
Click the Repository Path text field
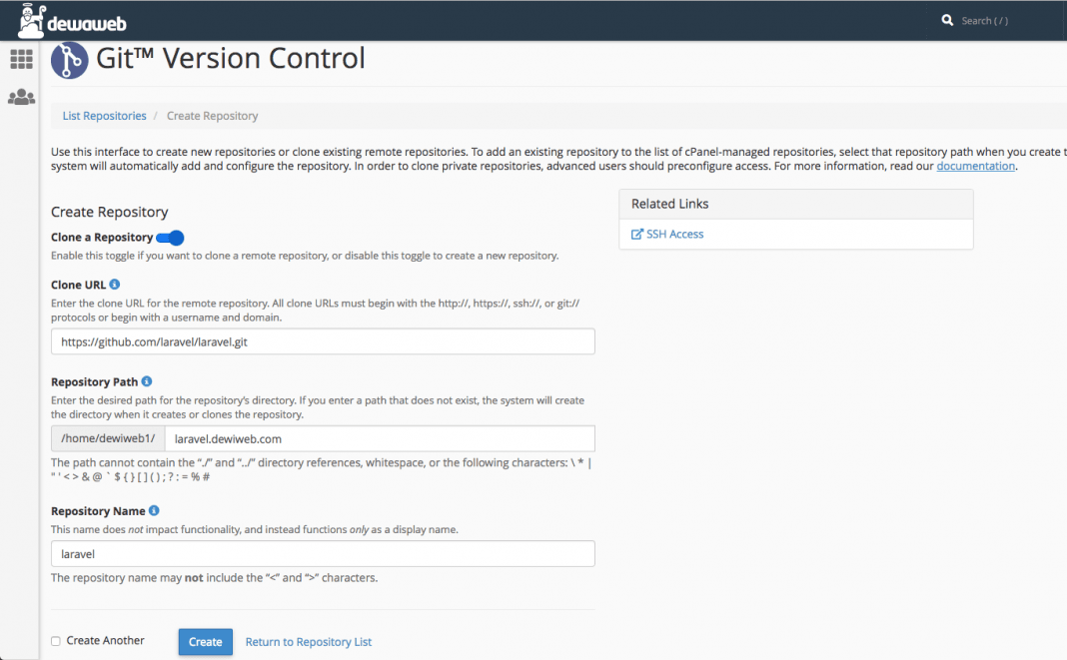[x=380, y=439]
